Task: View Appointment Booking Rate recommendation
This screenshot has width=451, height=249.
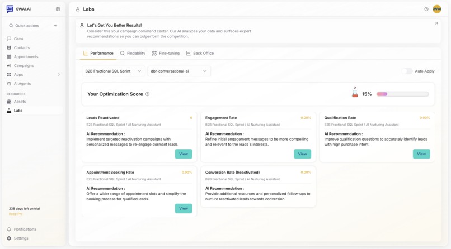Action: tap(184, 208)
